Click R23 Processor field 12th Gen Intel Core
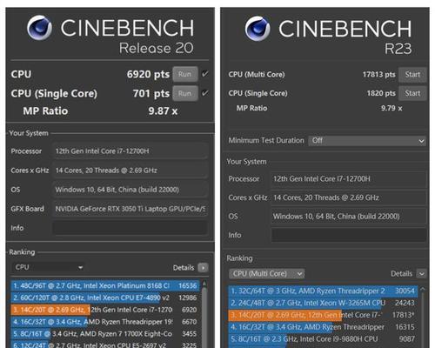 [x=349, y=179]
